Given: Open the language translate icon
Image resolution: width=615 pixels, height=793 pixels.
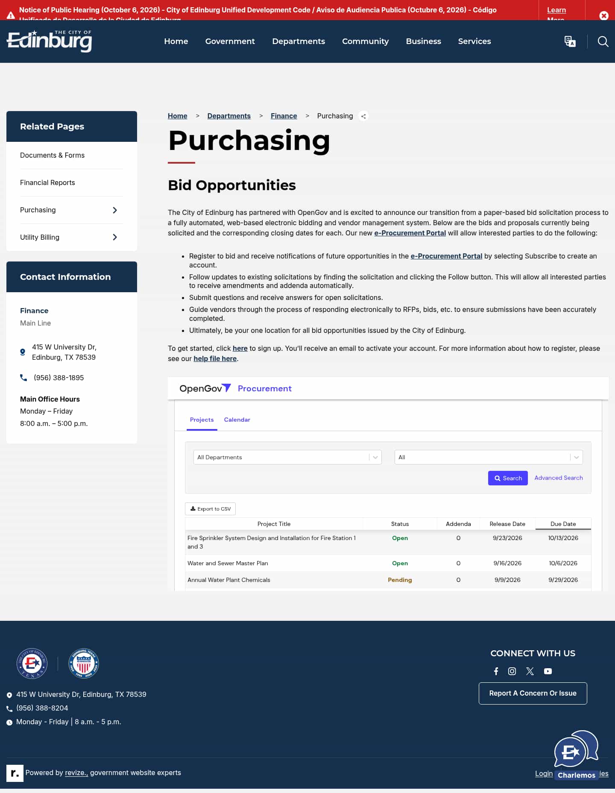Looking at the screenshot, I should click(x=570, y=41).
